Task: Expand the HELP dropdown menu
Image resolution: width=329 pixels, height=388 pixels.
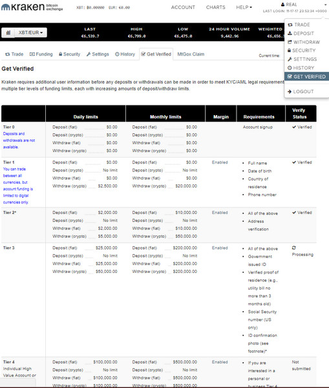Action: pos(244,7)
